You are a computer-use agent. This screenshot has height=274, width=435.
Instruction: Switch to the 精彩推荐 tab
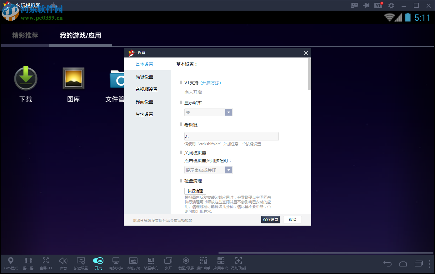[24, 35]
